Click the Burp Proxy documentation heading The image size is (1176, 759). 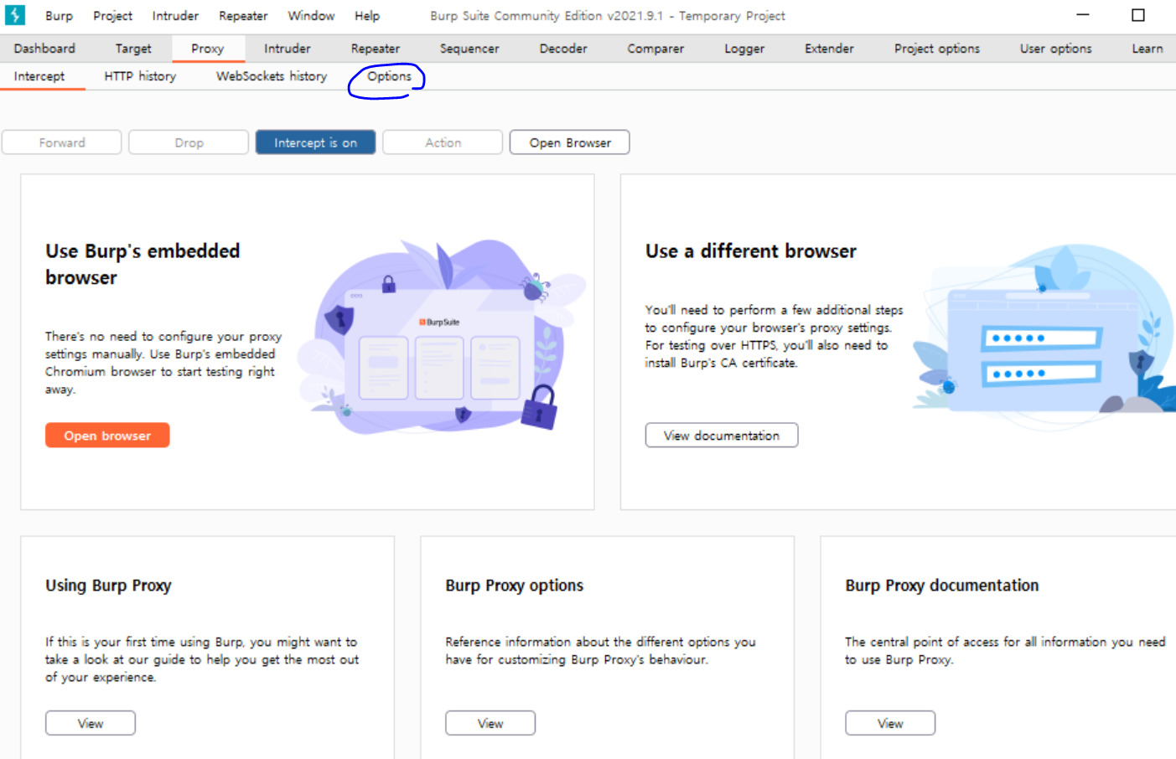(941, 586)
